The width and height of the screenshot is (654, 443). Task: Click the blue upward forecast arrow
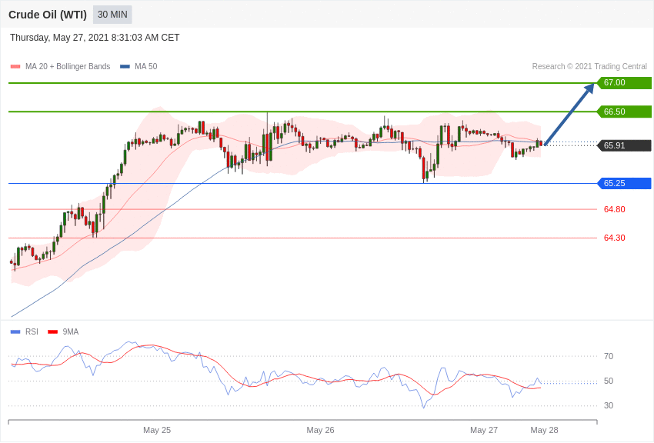569,114
